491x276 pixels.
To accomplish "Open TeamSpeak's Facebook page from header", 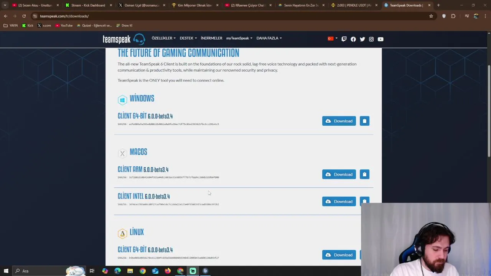I will pyautogui.click(x=353, y=39).
